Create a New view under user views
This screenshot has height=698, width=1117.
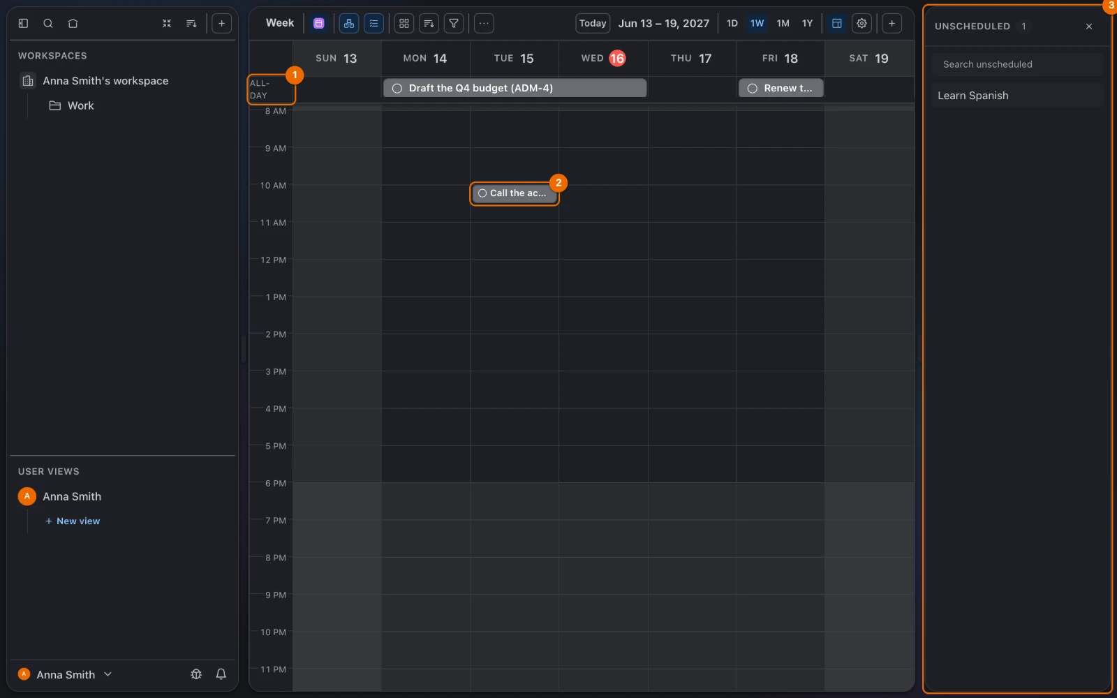[73, 521]
